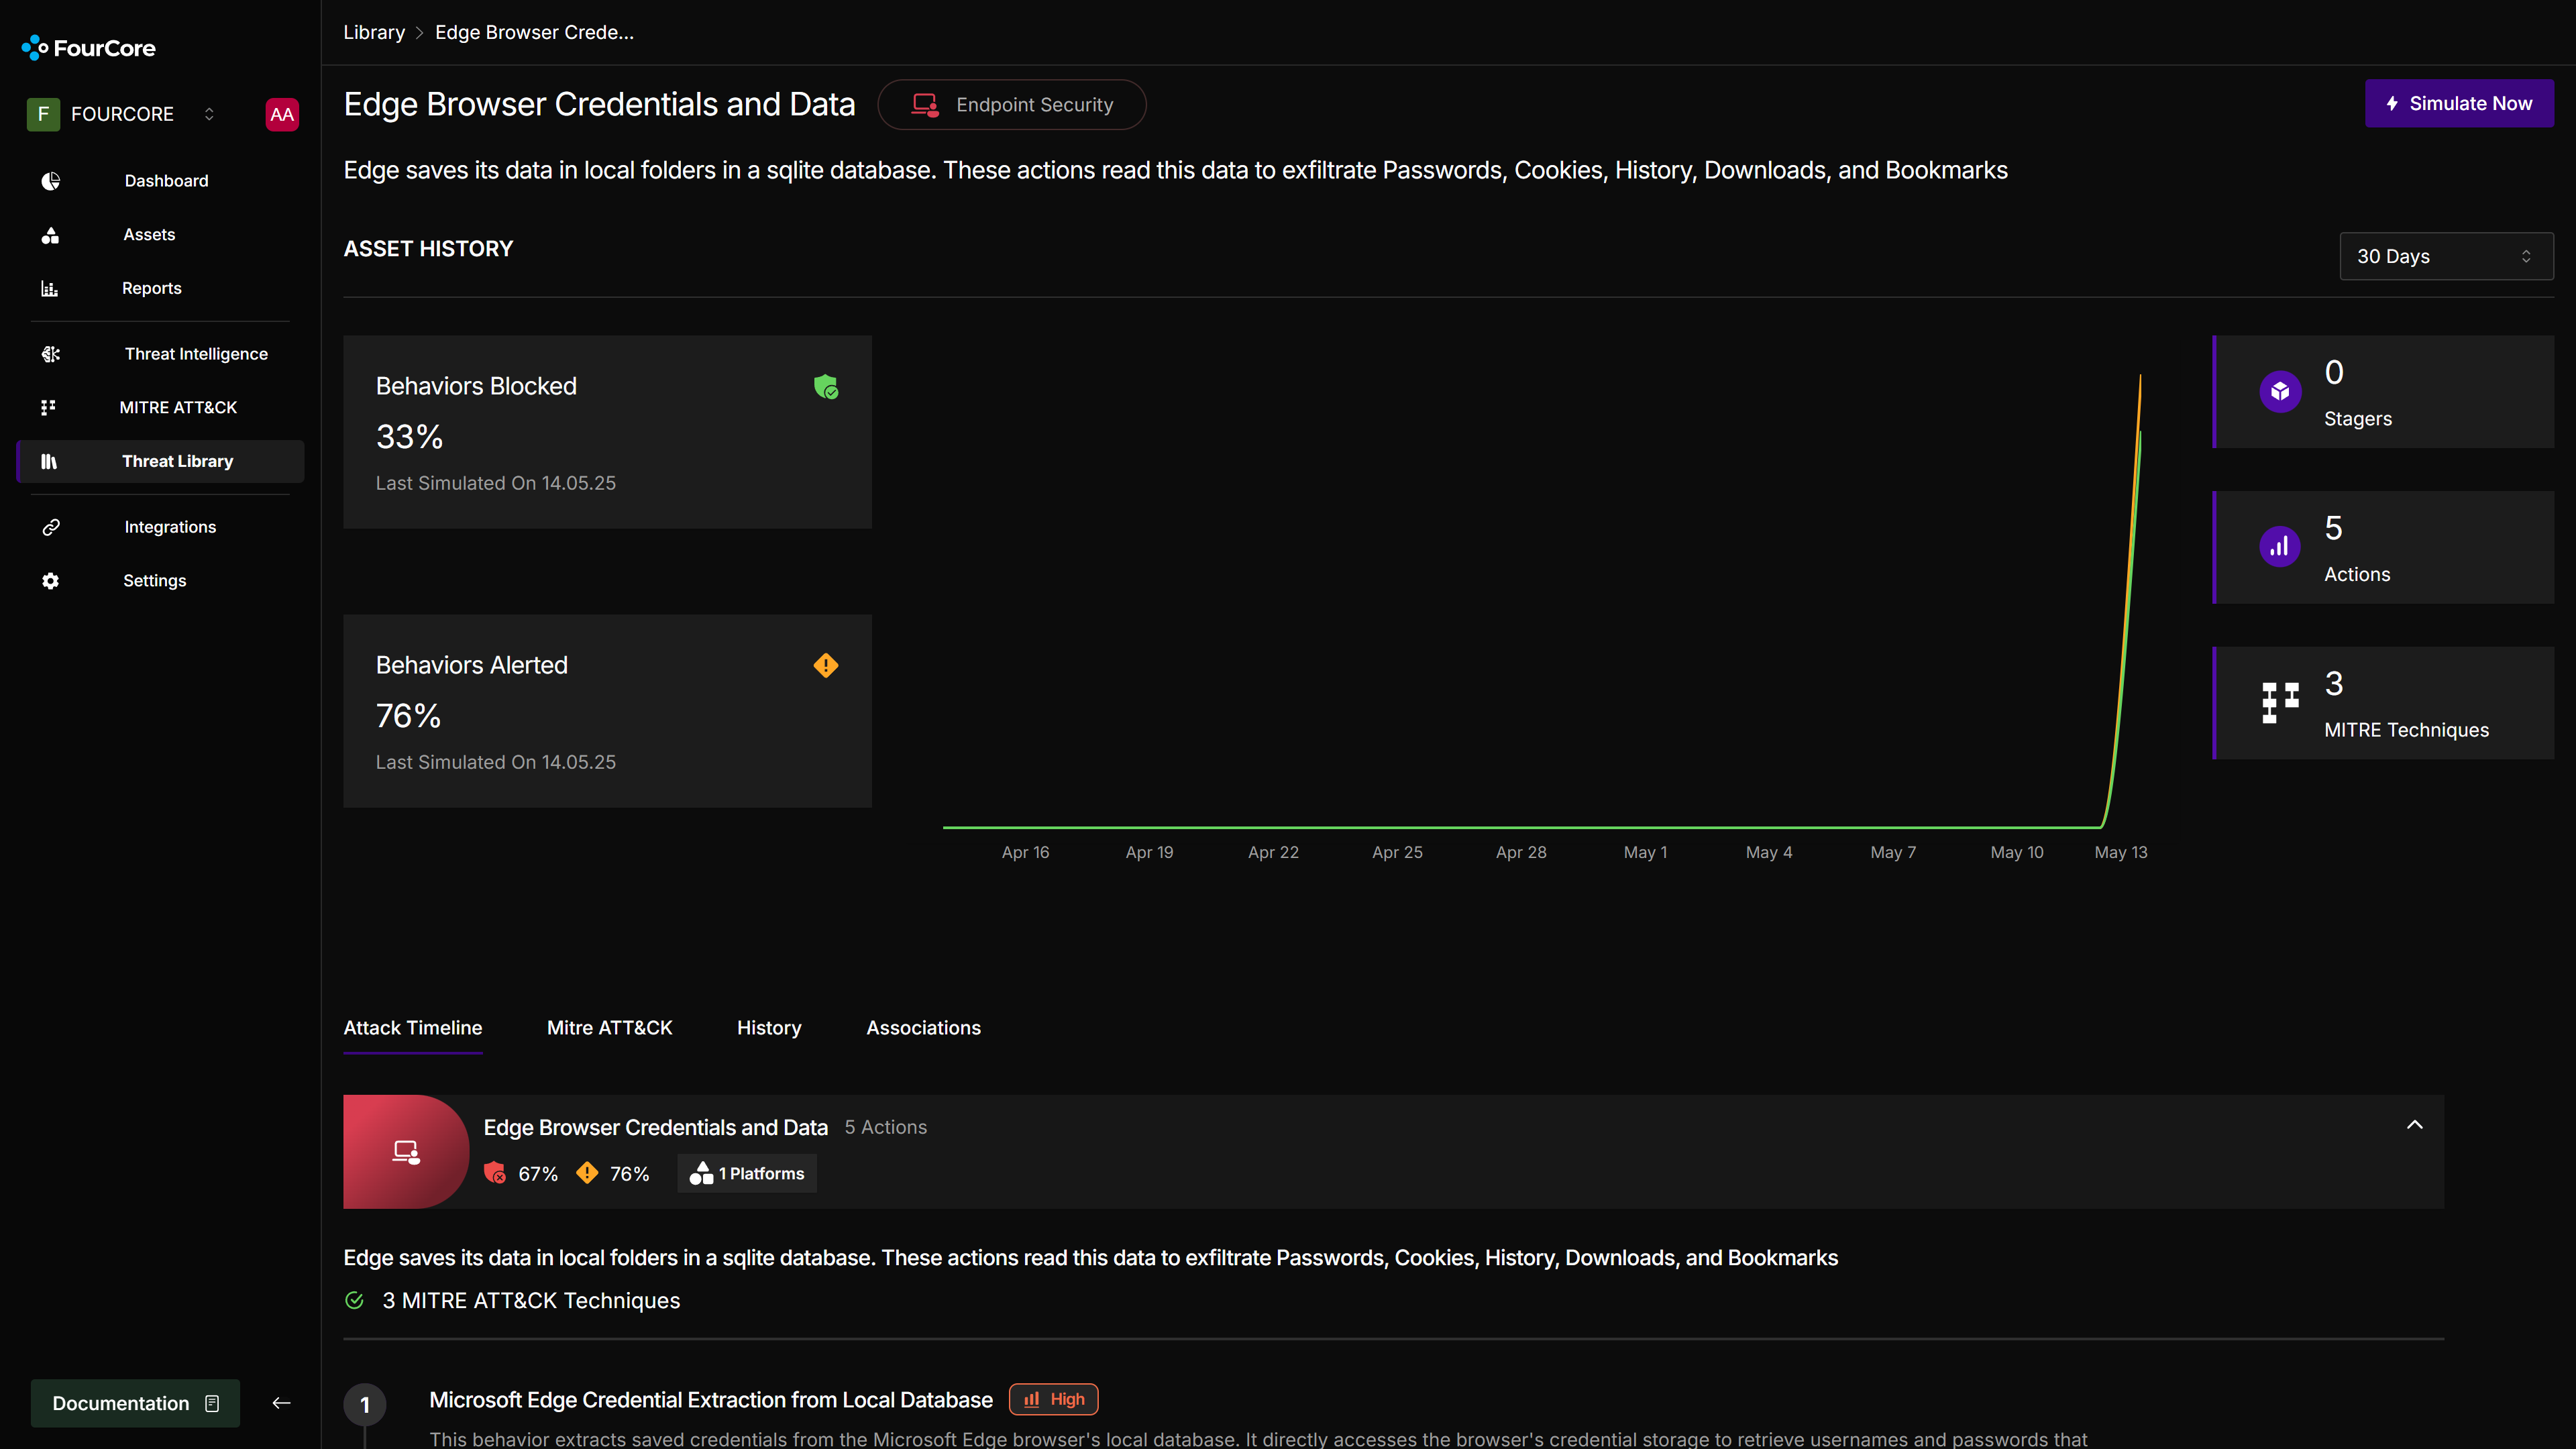Viewport: 2576px width, 1449px height.
Task: Switch to the History tab
Action: pyautogui.click(x=768, y=1028)
